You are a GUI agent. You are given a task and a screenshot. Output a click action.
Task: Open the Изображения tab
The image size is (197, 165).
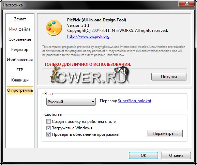[x=20, y=60]
